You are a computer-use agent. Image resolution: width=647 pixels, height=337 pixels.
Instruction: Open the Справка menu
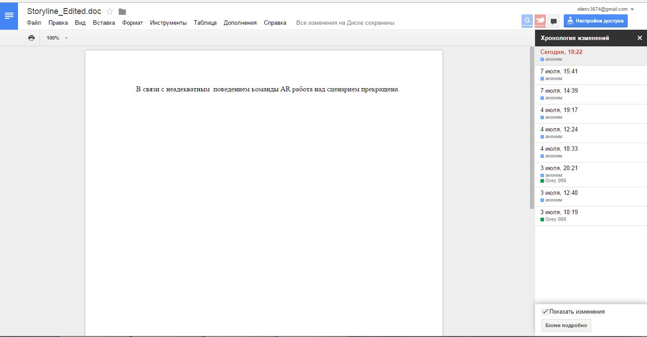tap(275, 23)
